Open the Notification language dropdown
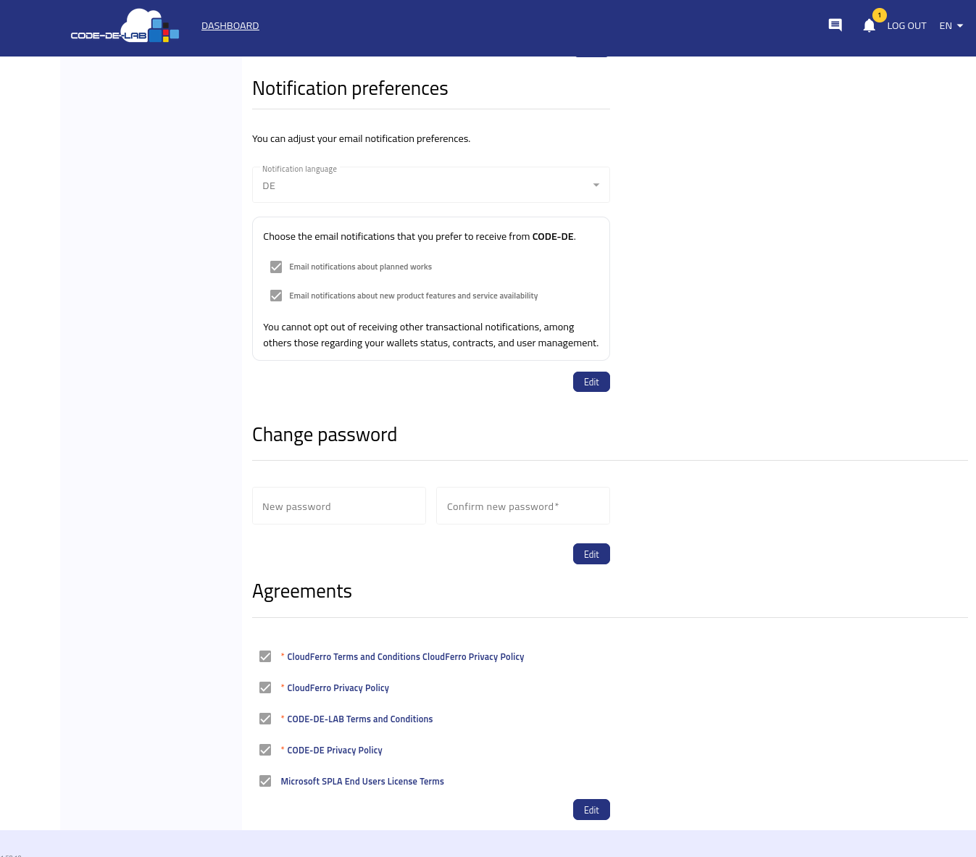976x857 pixels. pyautogui.click(x=431, y=185)
